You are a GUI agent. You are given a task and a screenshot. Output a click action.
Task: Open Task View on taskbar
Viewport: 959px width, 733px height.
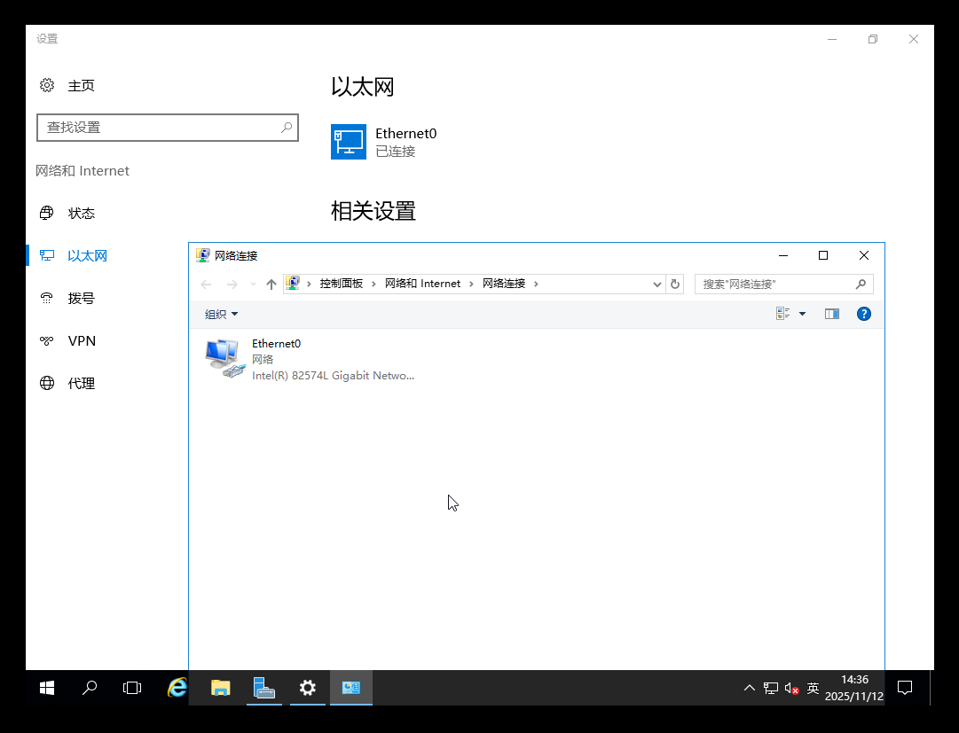pos(132,688)
